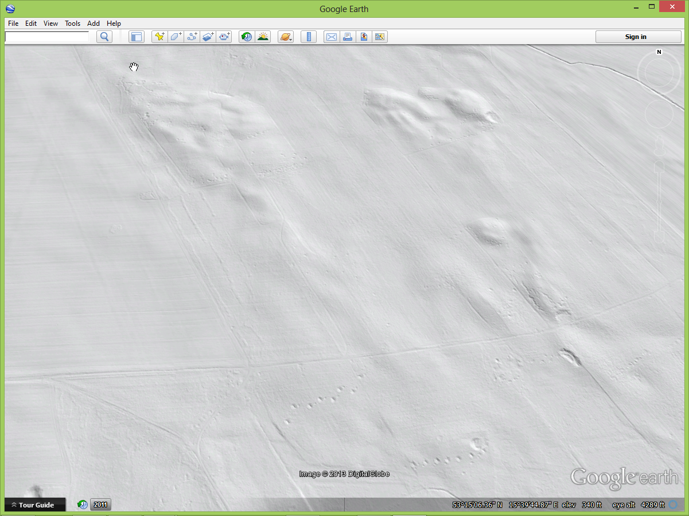This screenshot has height=516, width=689.
Task: Click the zoom slider on the map
Action: tap(659, 201)
